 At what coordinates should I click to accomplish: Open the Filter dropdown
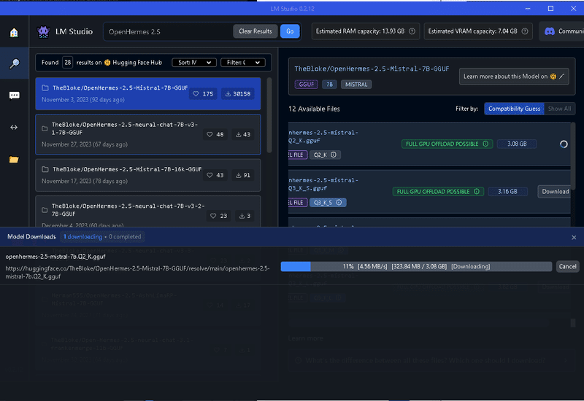pyautogui.click(x=243, y=63)
